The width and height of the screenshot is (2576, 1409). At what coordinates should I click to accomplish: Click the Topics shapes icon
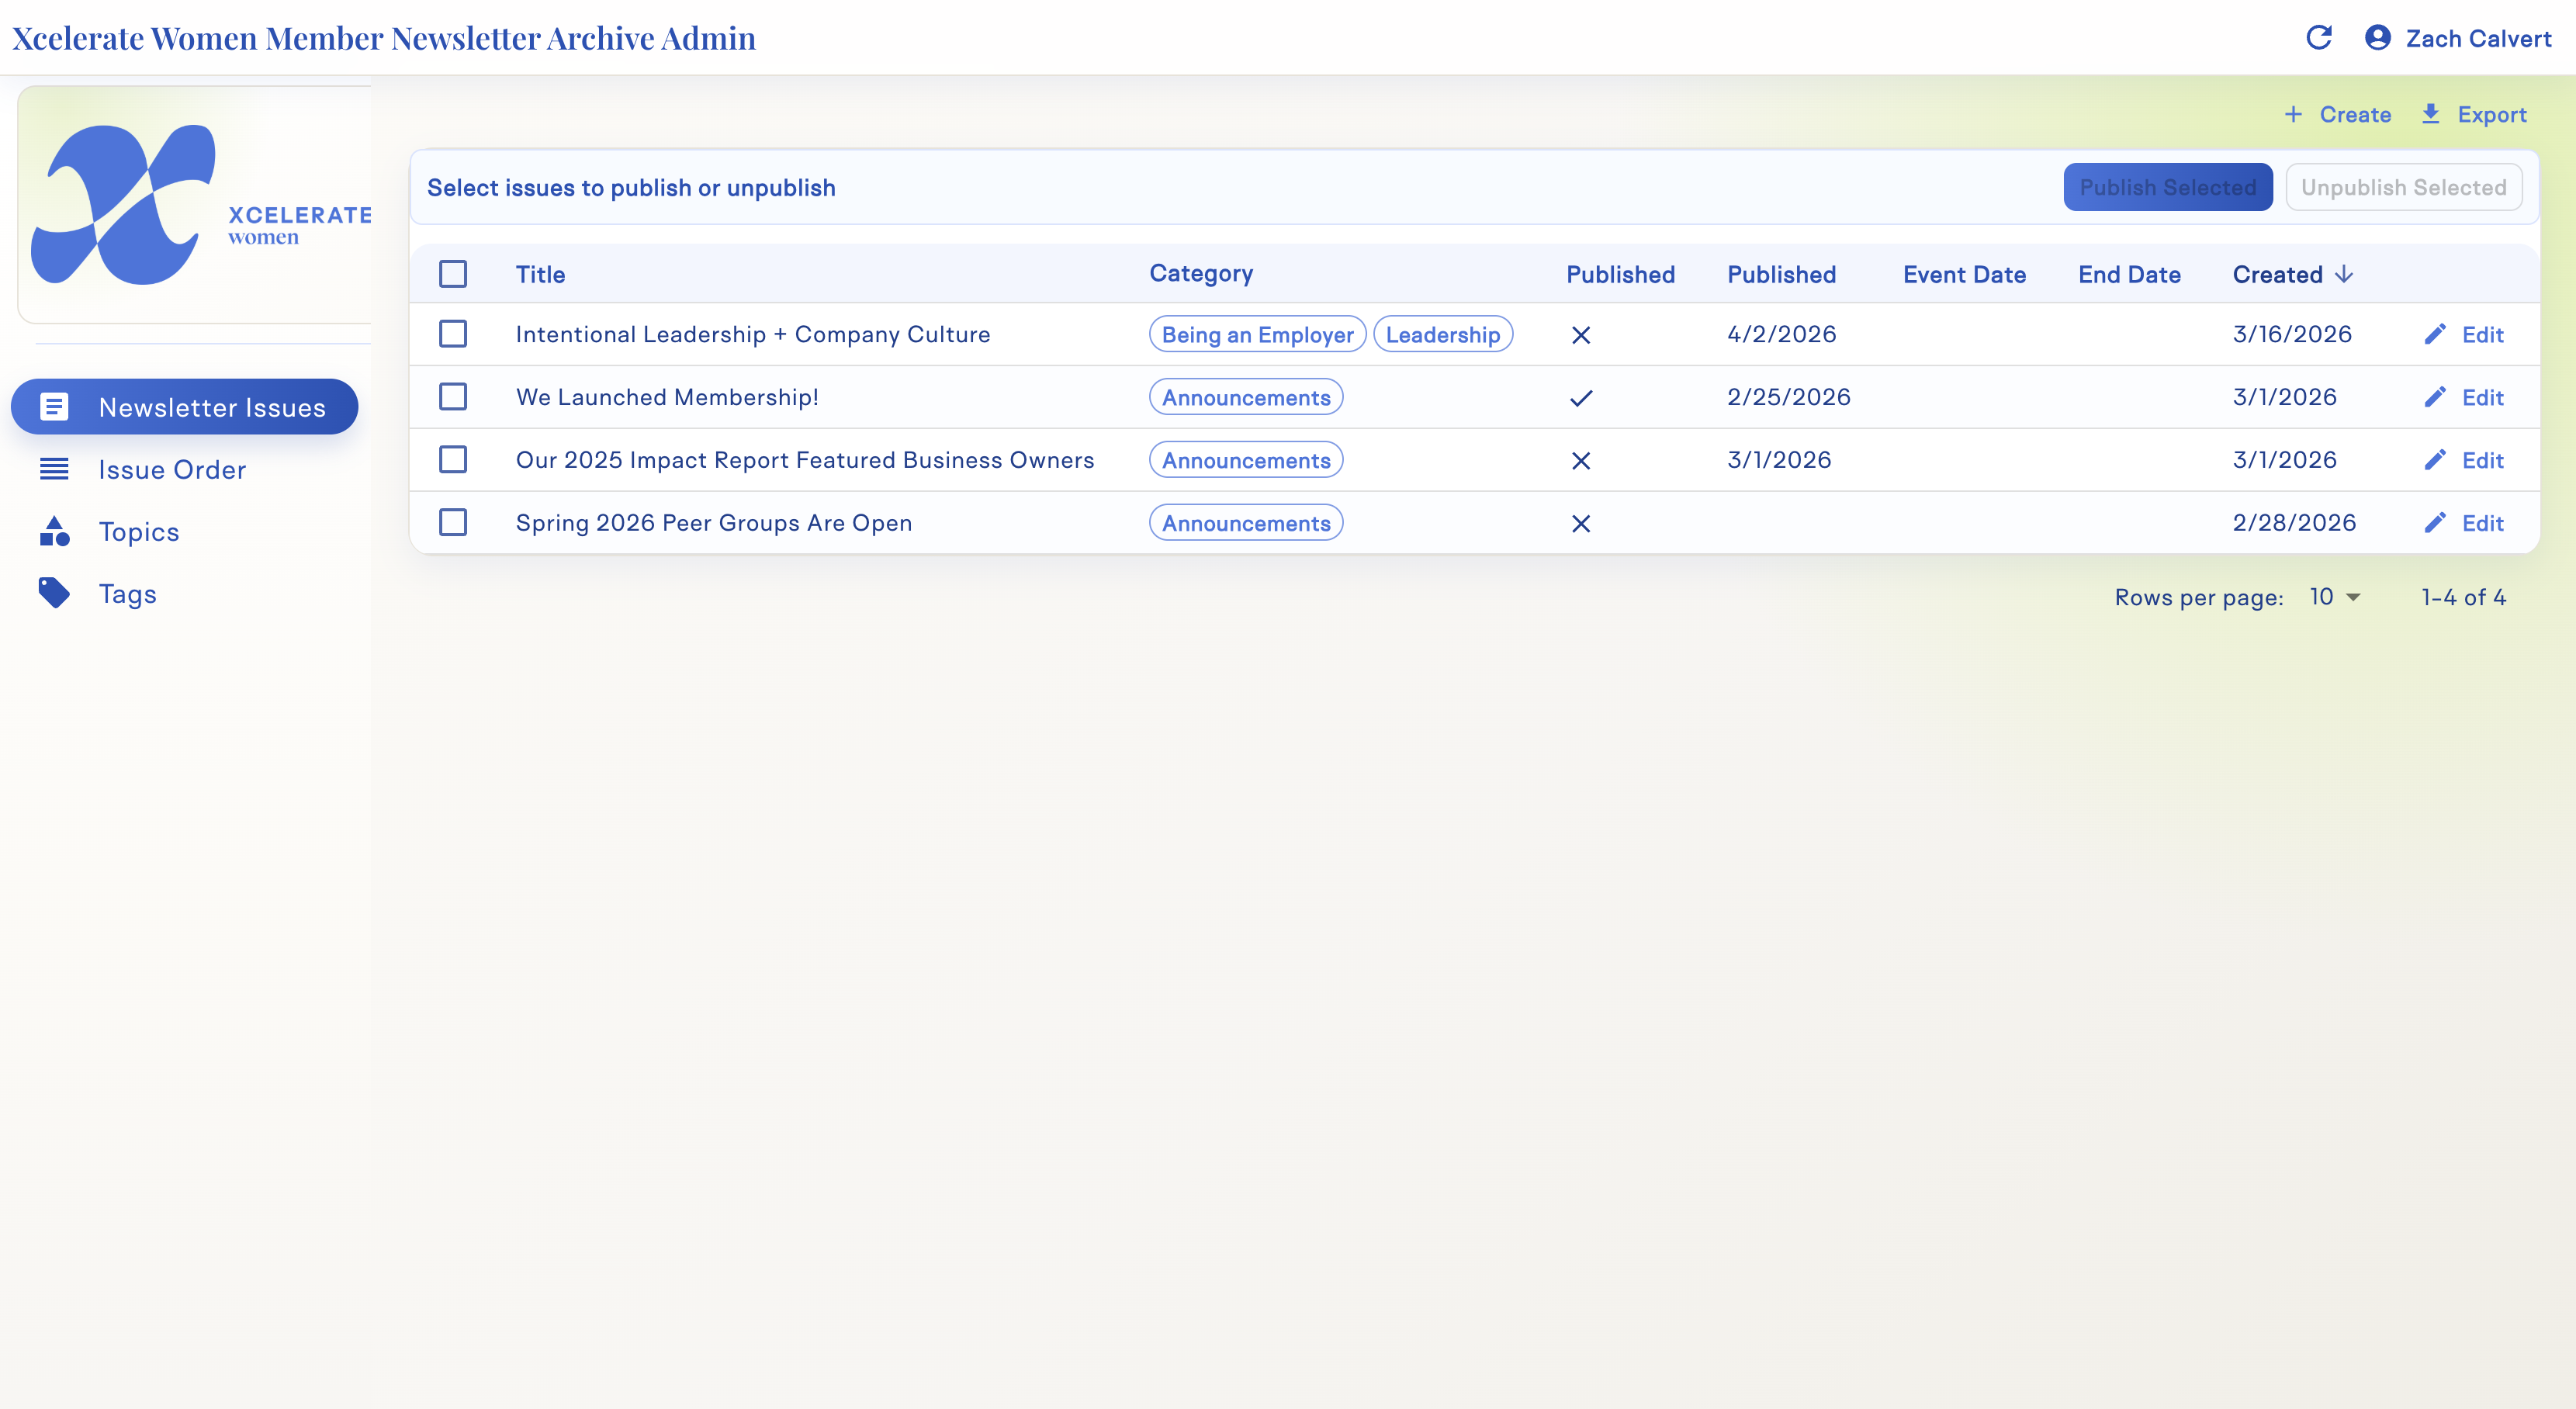coord(54,531)
